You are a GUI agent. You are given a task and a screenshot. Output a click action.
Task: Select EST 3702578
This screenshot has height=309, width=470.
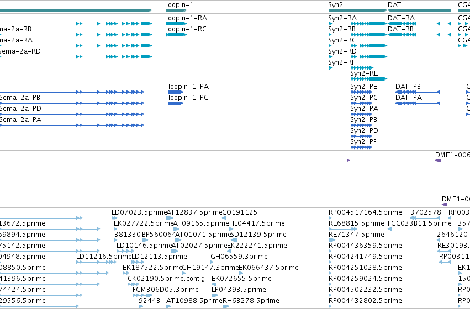426,218
